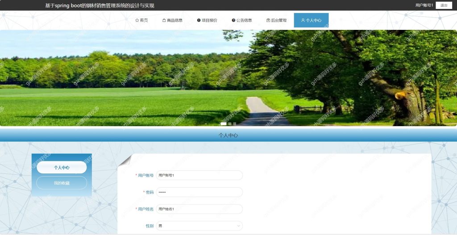The image size is (457, 235).
Task: Click the star icon beside 首页
Action: (137, 21)
